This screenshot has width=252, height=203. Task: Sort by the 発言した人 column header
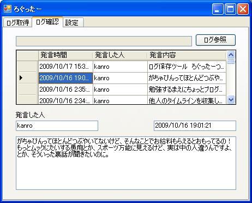click(120, 55)
